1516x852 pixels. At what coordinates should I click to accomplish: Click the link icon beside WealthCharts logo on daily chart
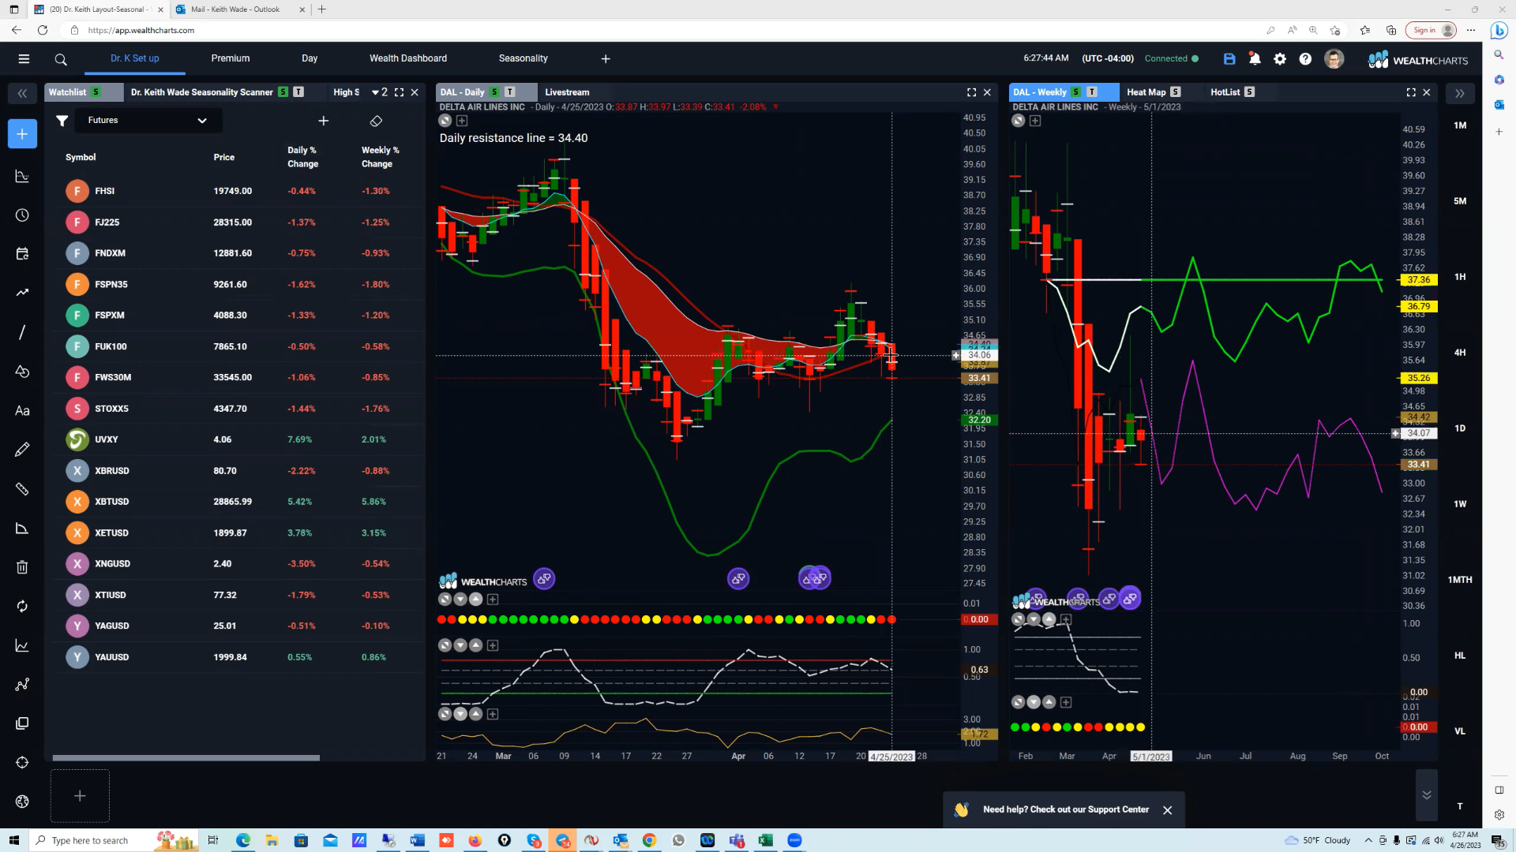(544, 579)
